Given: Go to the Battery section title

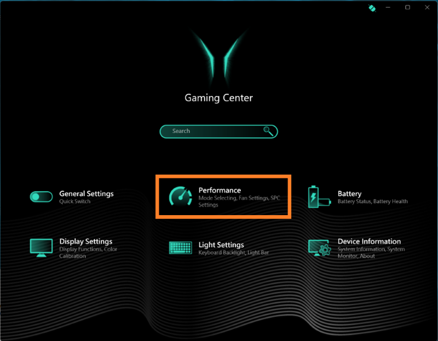Looking at the screenshot, I should [349, 194].
